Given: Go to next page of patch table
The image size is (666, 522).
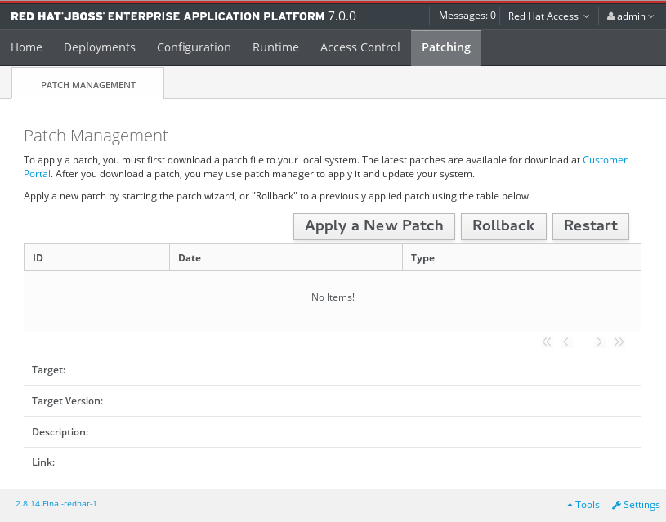Looking at the screenshot, I should [599, 342].
